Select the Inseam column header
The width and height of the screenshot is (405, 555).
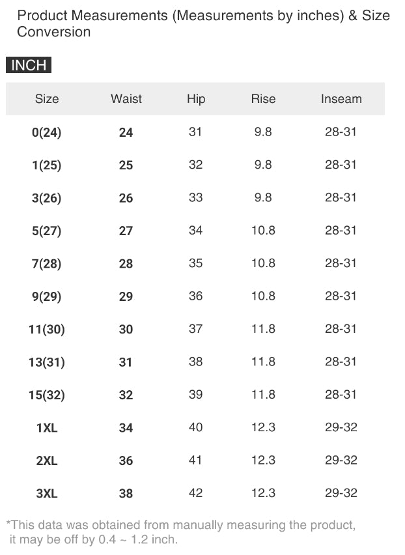tap(341, 99)
